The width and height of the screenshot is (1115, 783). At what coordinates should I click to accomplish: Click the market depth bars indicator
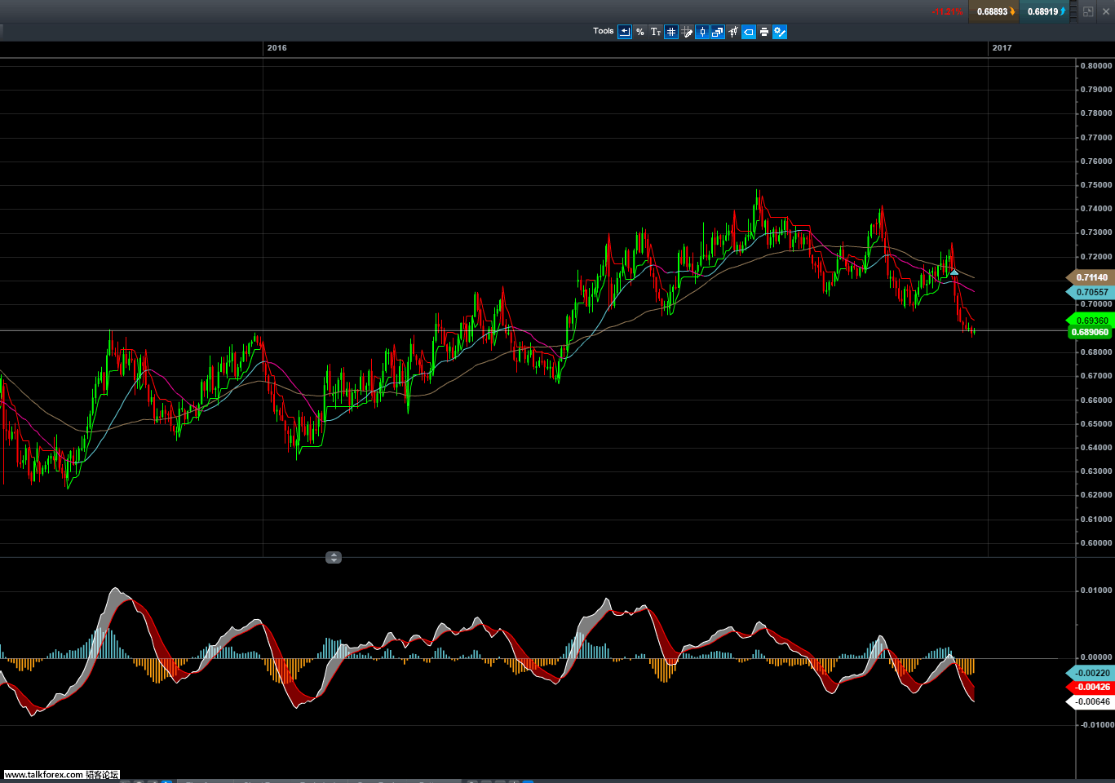(x=1074, y=11)
